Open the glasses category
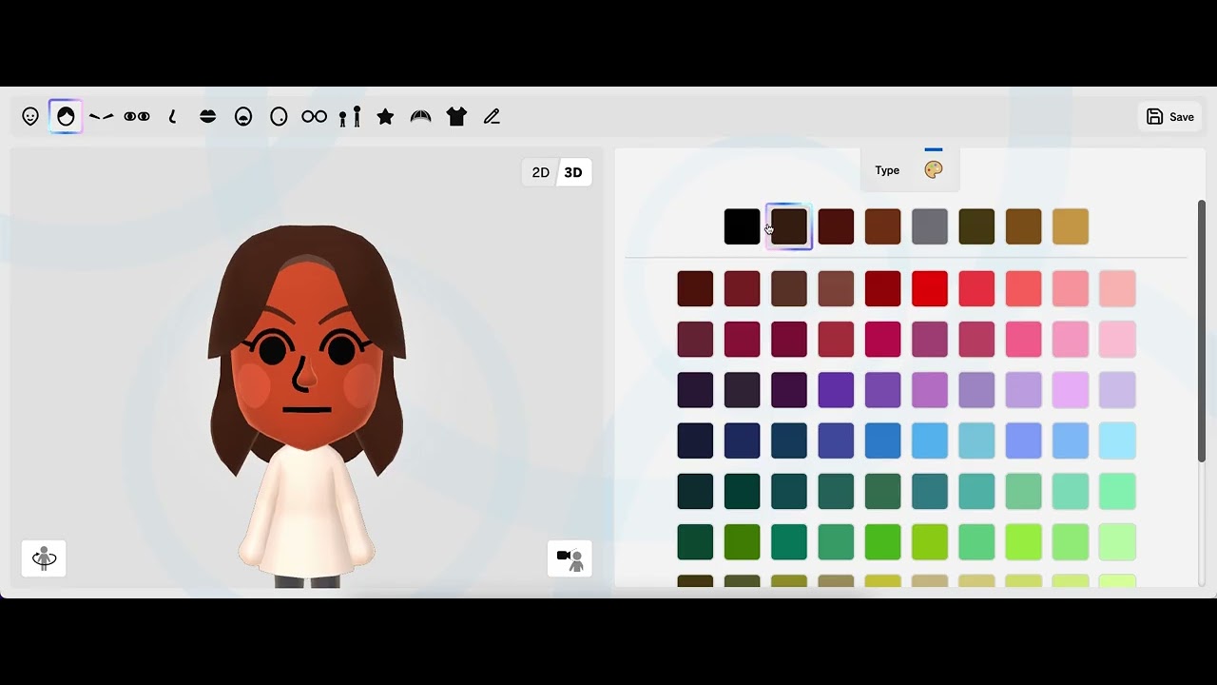The height and width of the screenshot is (685, 1217). point(315,116)
